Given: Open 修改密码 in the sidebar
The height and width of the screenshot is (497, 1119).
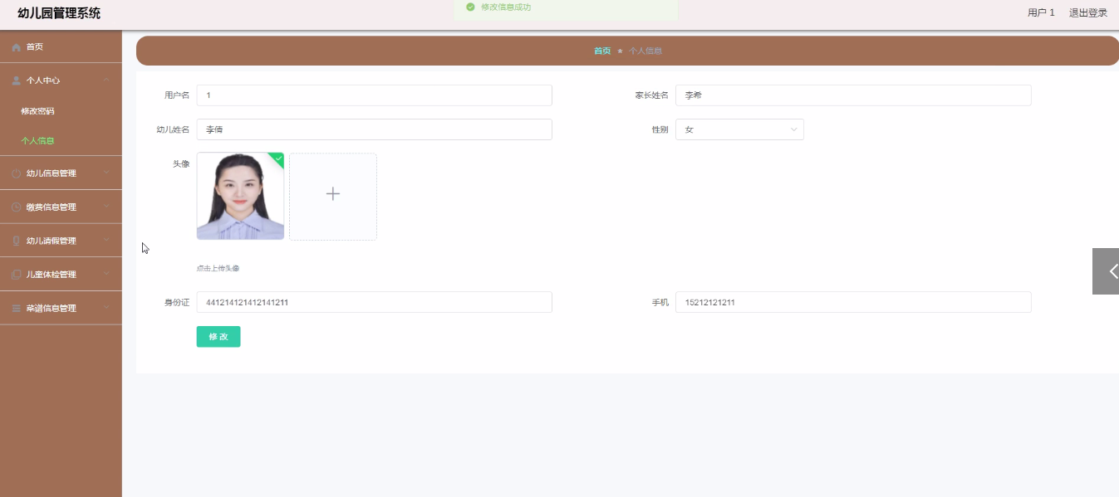Looking at the screenshot, I should pyautogui.click(x=37, y=111).
